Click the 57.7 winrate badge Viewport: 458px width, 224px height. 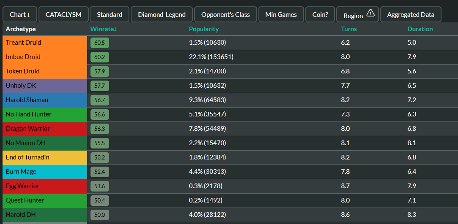[x=100, y=86]
